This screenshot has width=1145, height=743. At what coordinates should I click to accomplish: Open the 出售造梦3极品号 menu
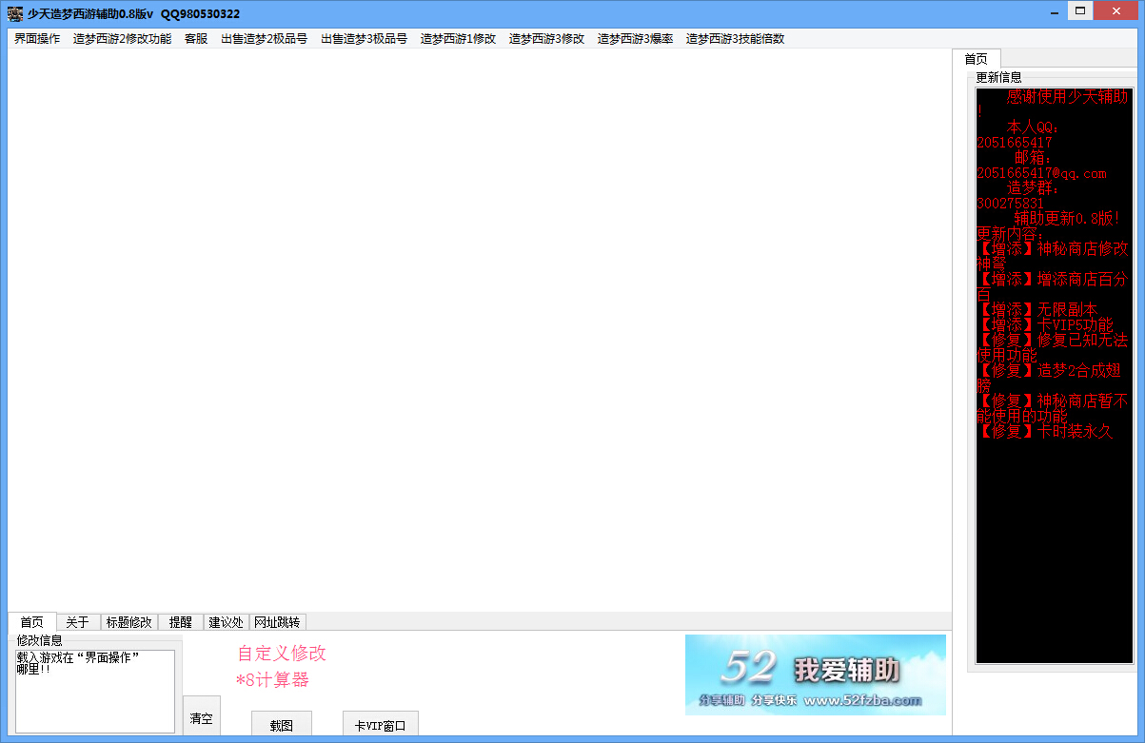coord(364,39)
